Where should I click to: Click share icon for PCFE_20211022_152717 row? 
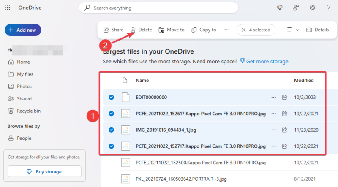click(x=284, y=146)
